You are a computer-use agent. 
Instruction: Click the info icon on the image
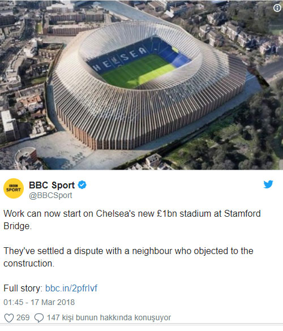coord(277,8)
